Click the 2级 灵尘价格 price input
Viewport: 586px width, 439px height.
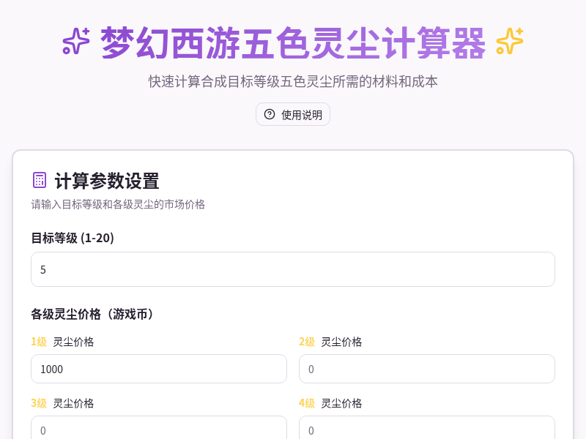pyautogui.click(x=427, y=369)
